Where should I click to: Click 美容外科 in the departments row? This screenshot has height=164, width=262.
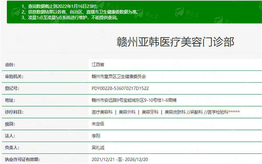tap(127, 112)
